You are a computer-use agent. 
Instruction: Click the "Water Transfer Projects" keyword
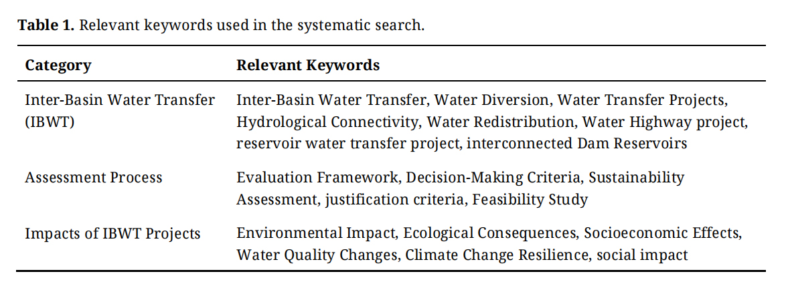click(641, 100)
